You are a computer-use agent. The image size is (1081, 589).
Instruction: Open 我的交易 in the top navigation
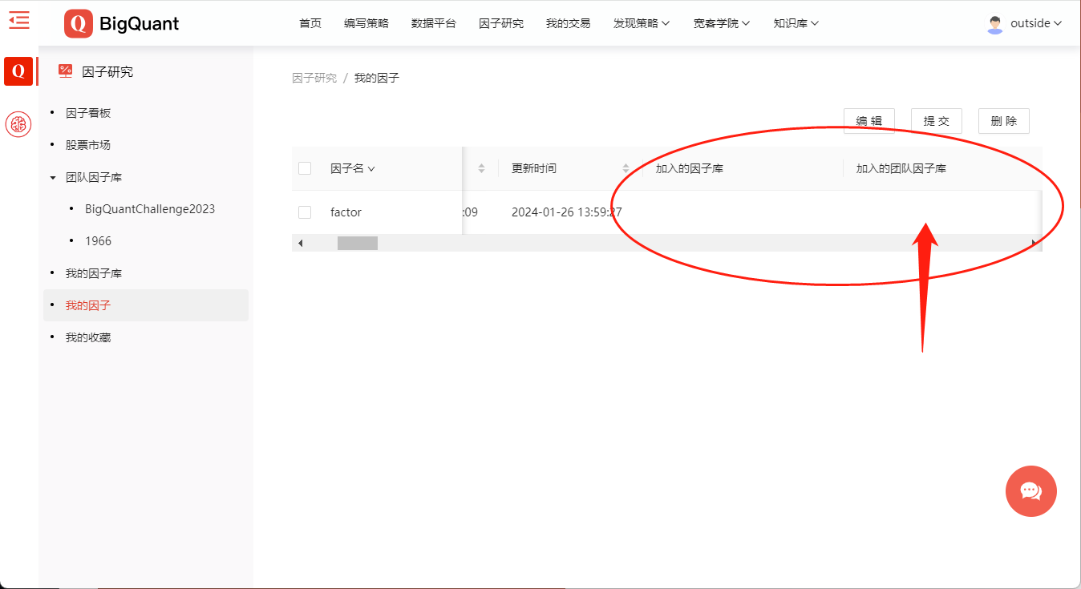click(569, 23)
